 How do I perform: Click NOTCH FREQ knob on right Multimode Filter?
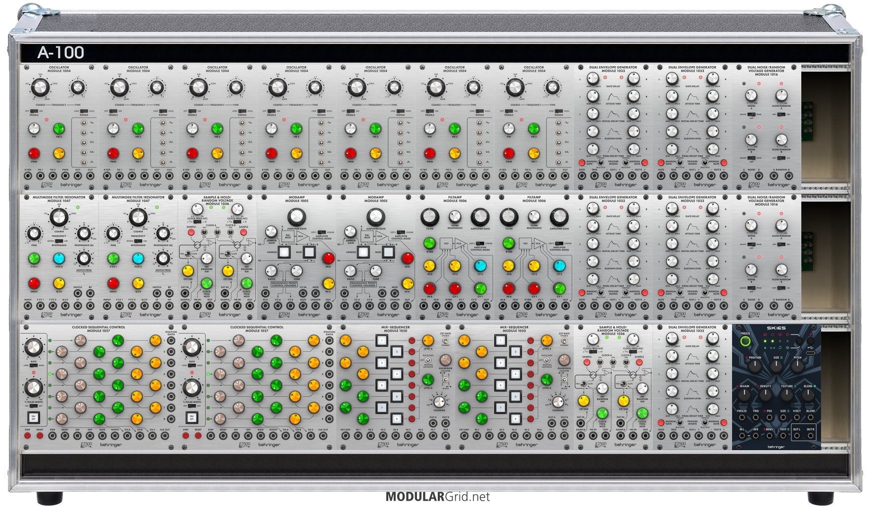pyautogui.click(x=163, y=258)
